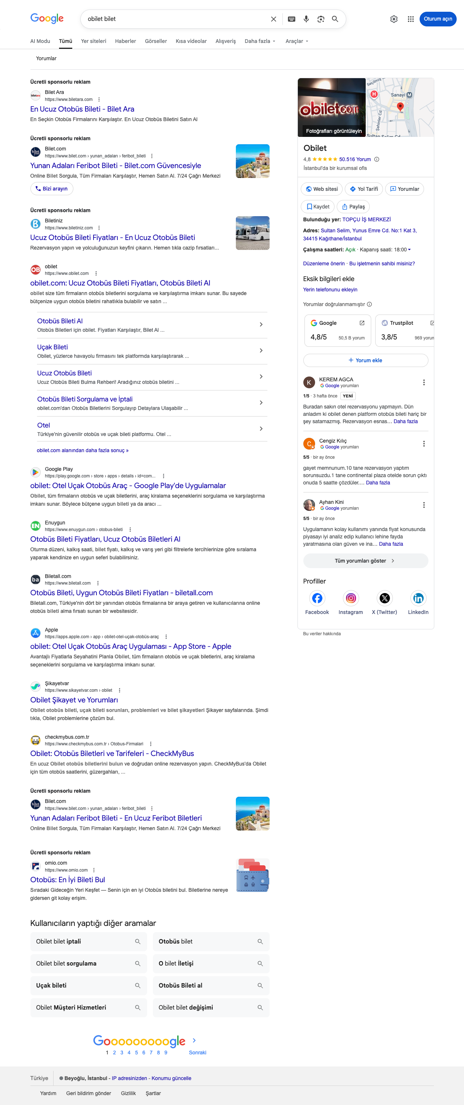Expand working hours Kapanış saati dropdown
Screen dimensions: 464x1105
point(409,250)
